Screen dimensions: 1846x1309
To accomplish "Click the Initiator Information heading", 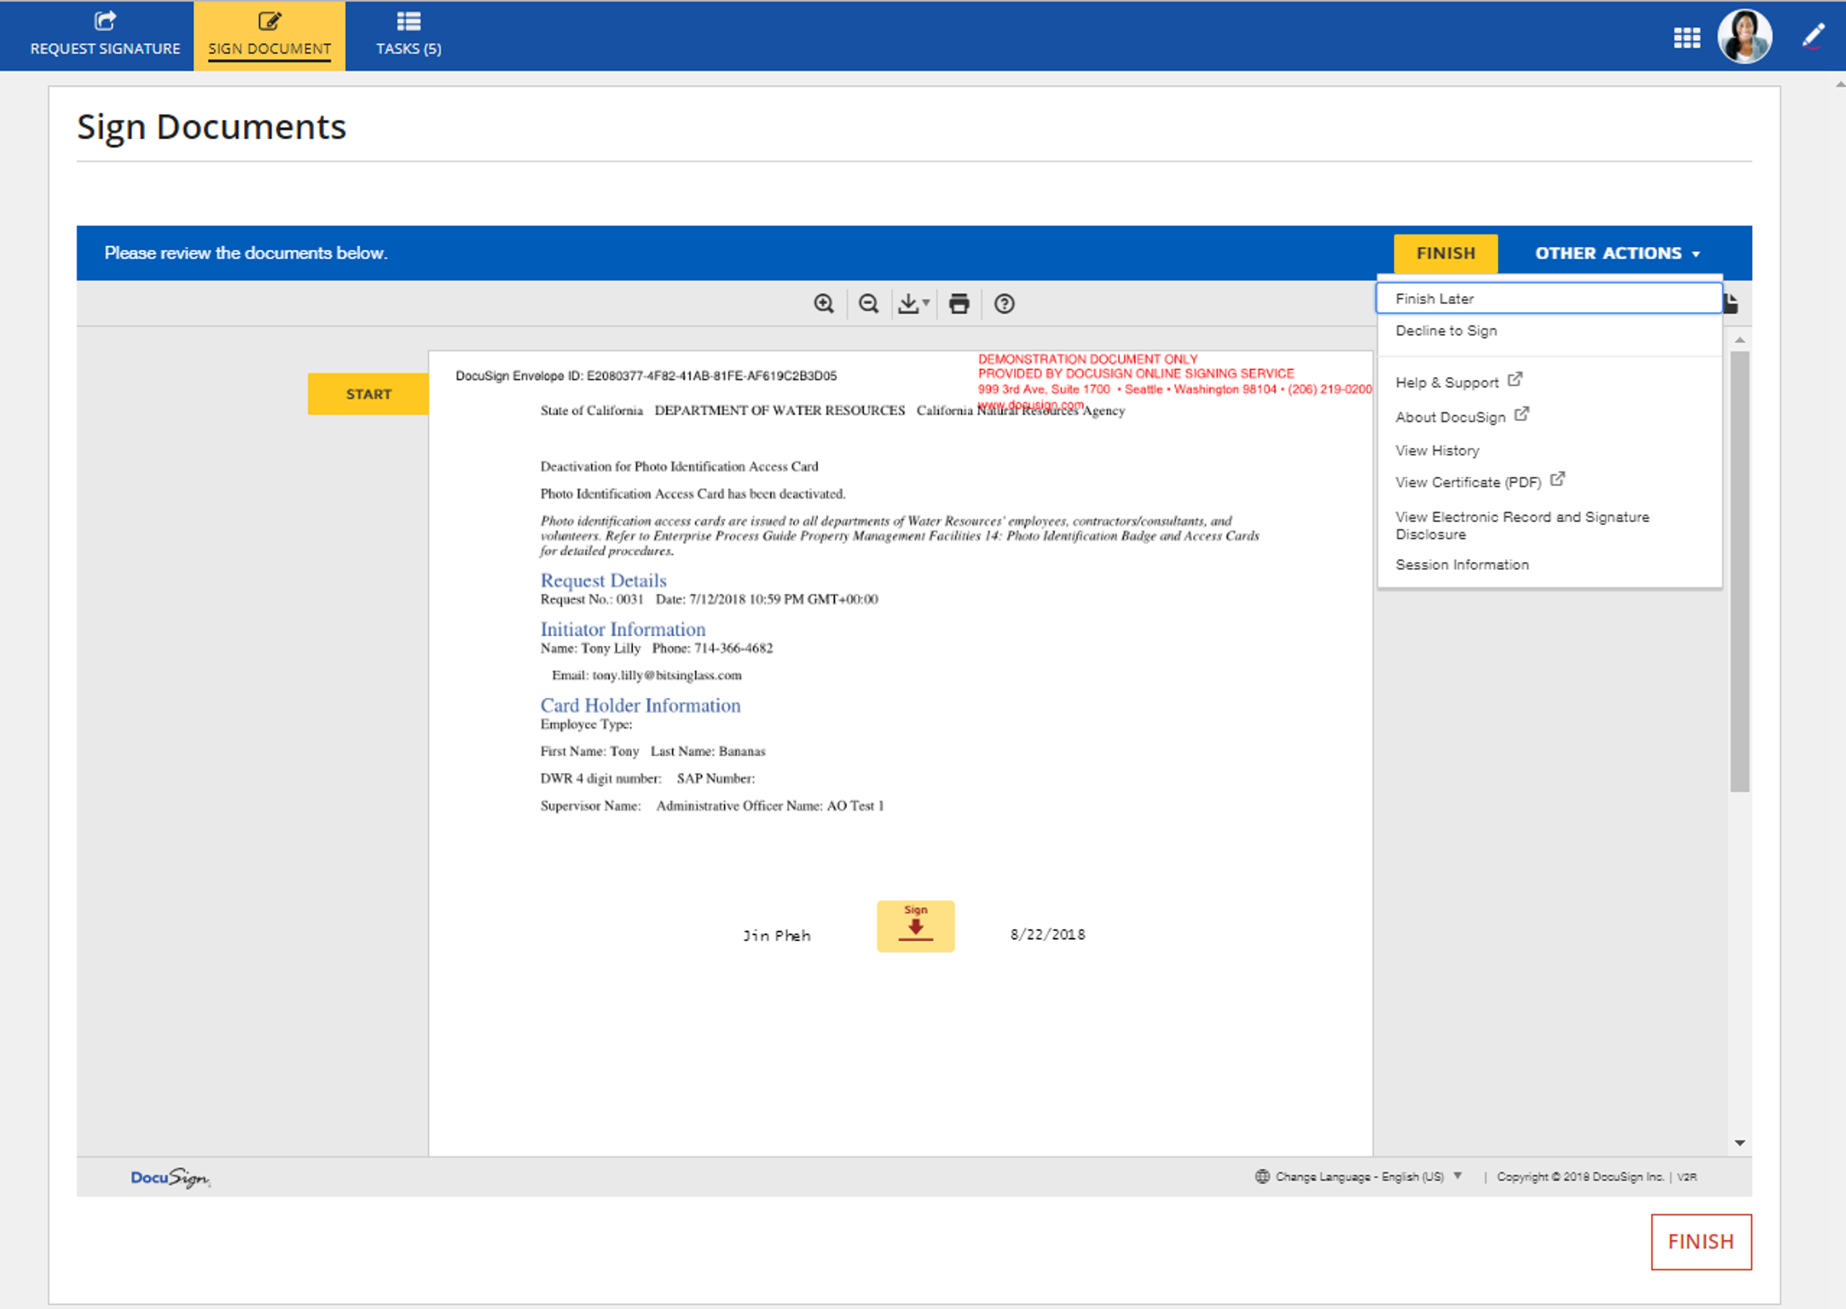I will click(622, 629).
